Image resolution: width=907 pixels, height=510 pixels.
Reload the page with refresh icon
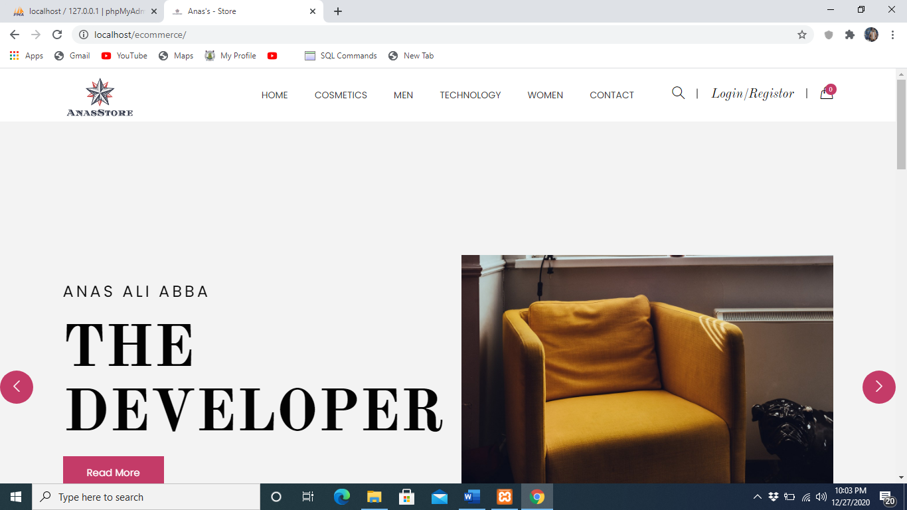pyautogui.click(x=57, y=35)
